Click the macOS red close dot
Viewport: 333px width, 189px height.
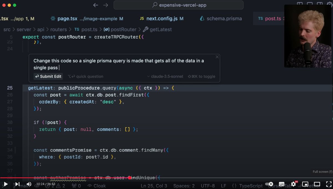(3, 5)
